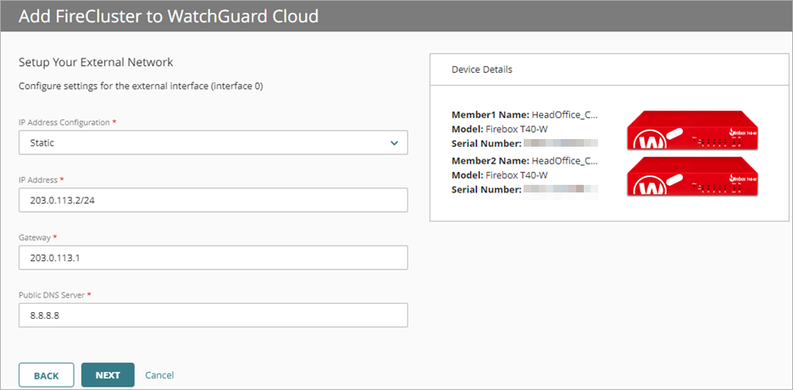Cancel the FireCluster setup
This screenshot has width=793, height=390.
click(x=159, y=375)
